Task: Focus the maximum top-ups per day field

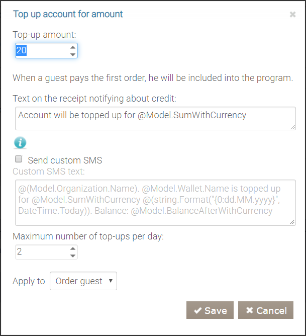Action: (x=40, y=251)
